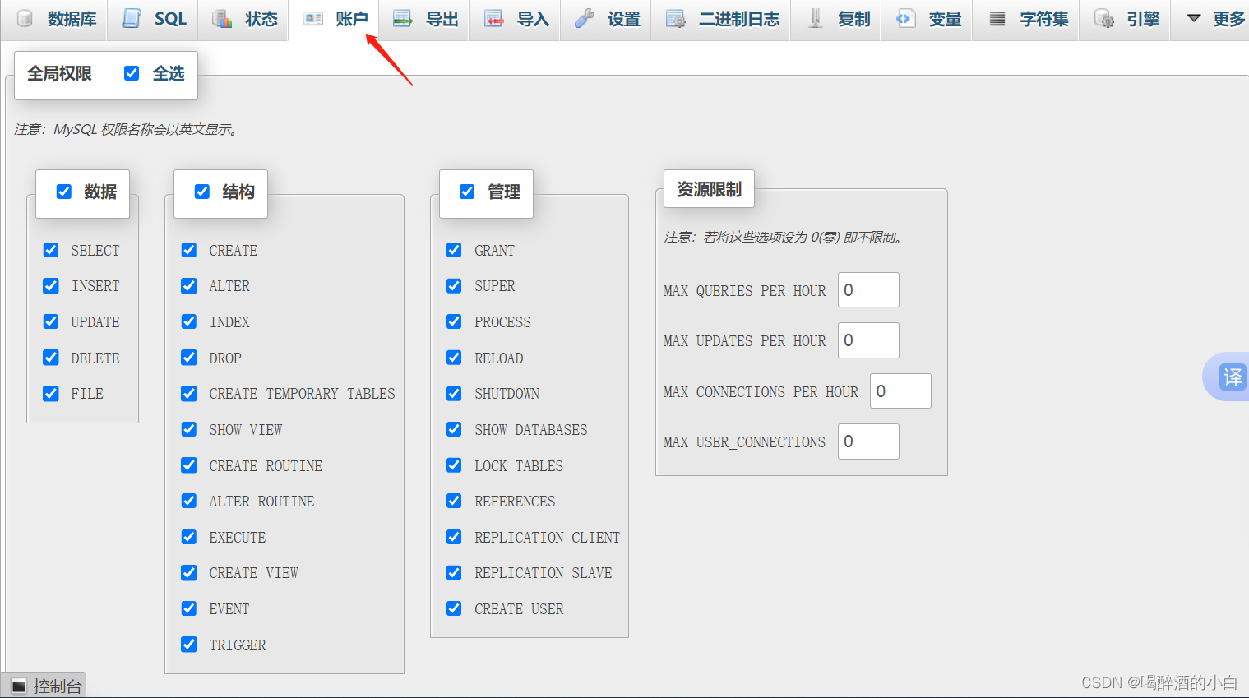Uncheck the LOCK TABLES privilege

pyautogui.click(x=454, y=465)
